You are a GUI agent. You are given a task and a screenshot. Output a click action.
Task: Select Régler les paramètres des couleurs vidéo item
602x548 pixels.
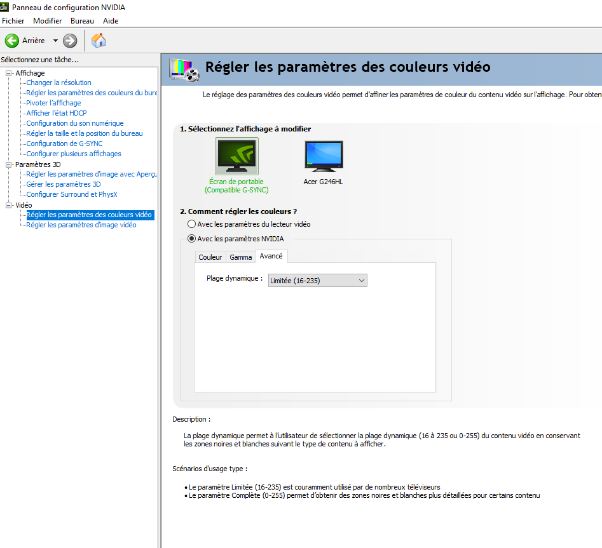click(89, 215)
